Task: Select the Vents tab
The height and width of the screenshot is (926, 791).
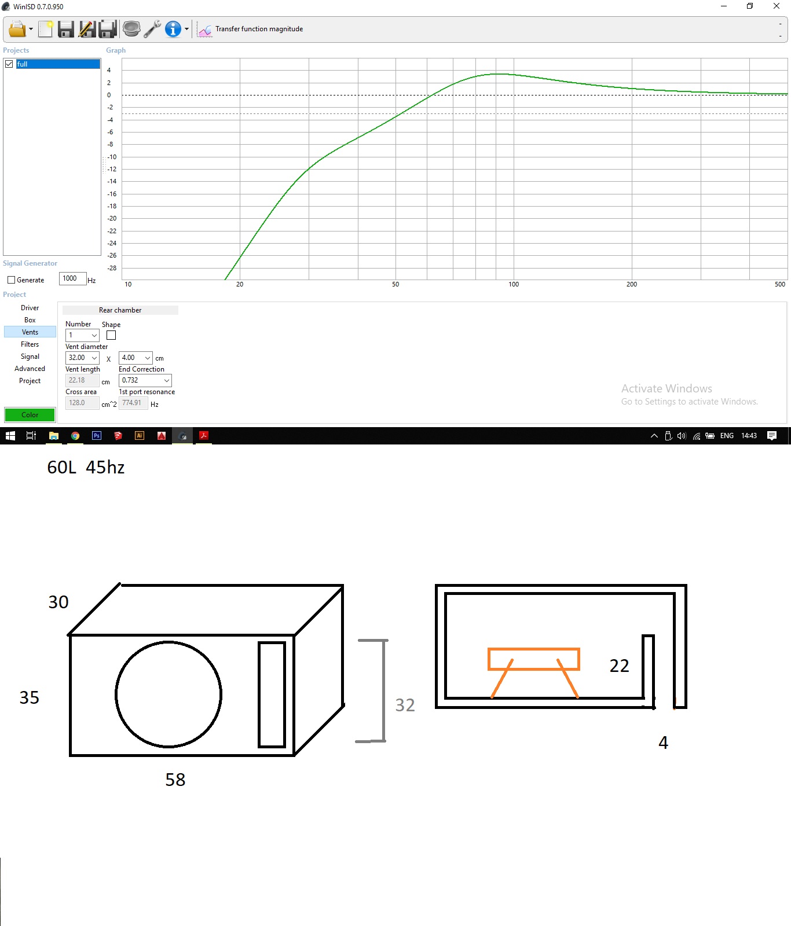Action: [x=30, y=332]
